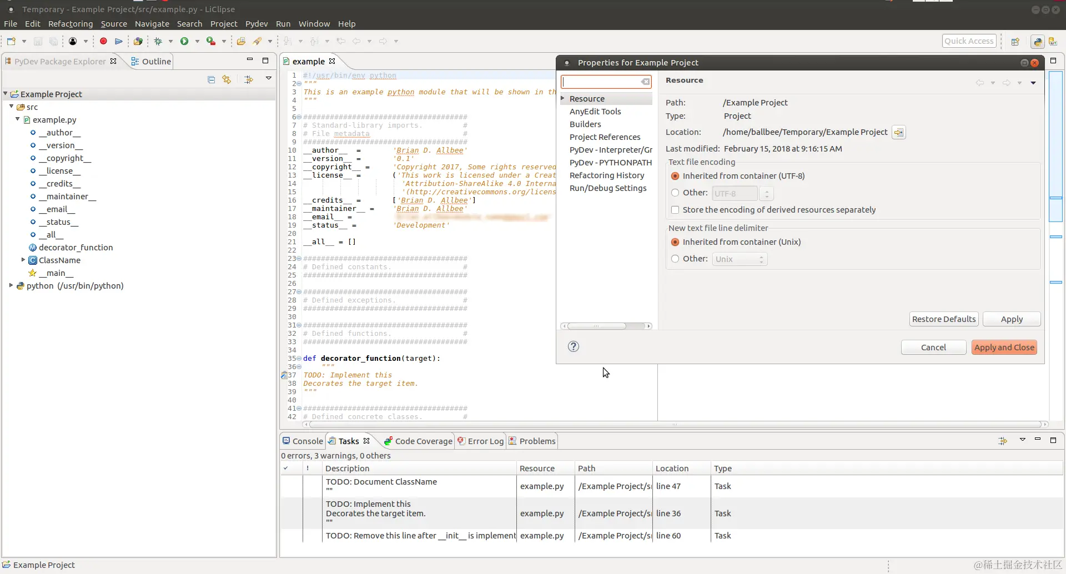
Task: Click the green bug Debug icon
Action: [x=158, y=41]
